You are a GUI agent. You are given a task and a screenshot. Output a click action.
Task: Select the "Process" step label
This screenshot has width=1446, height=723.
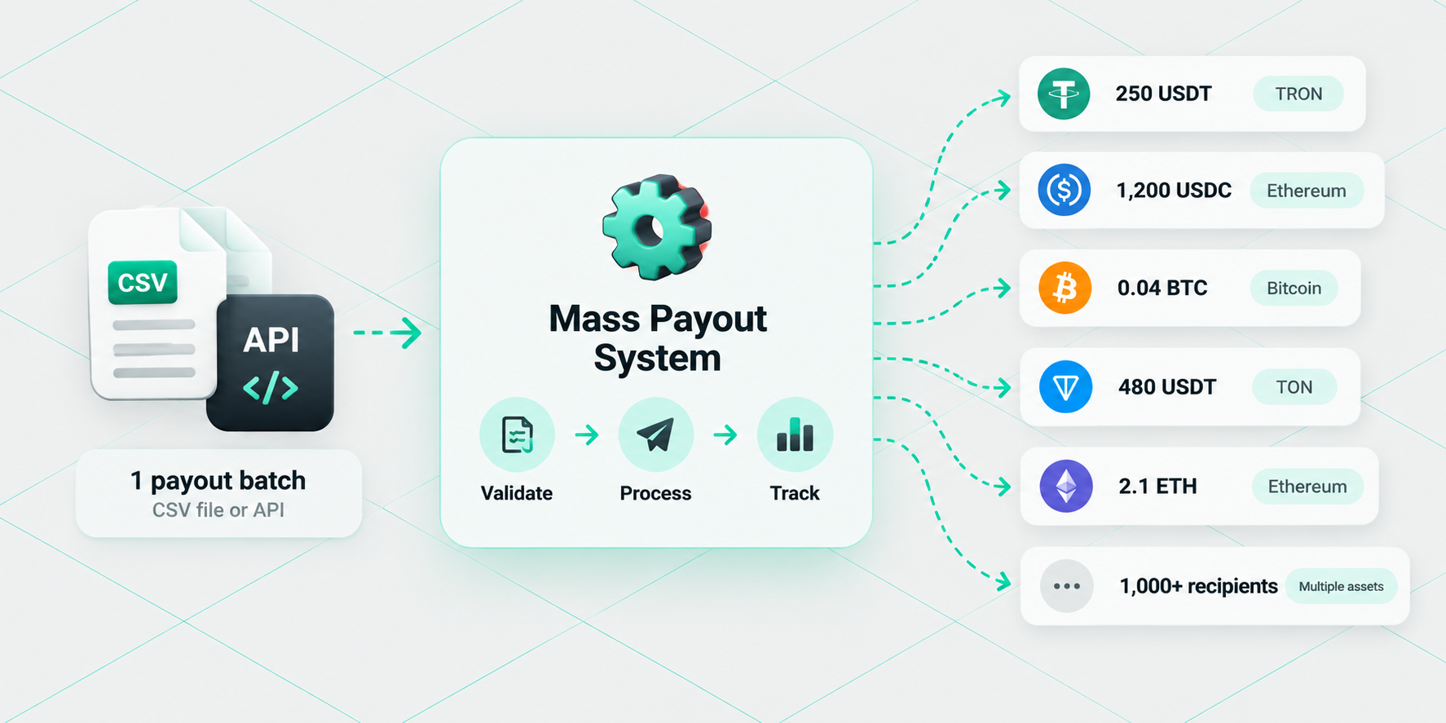(x=655, y=493)
